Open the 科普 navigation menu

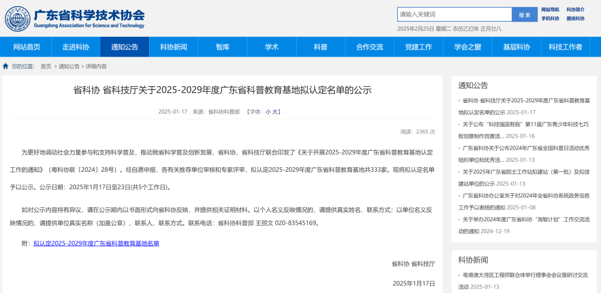coord(321,47)
